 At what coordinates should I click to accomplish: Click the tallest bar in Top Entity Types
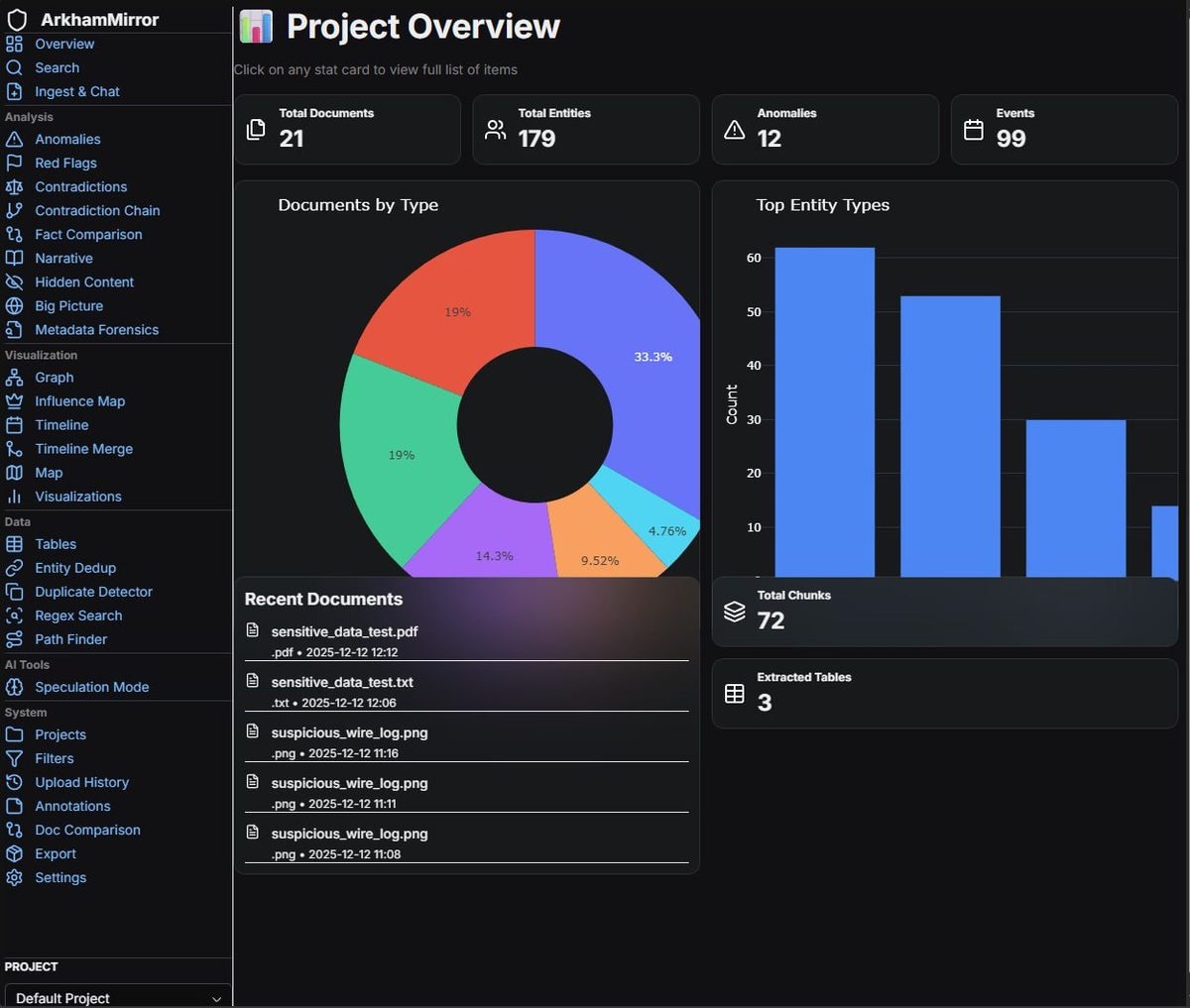tap(825, 411)
